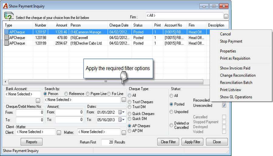Sort list by Cheque Date column header

coord(119,25)
